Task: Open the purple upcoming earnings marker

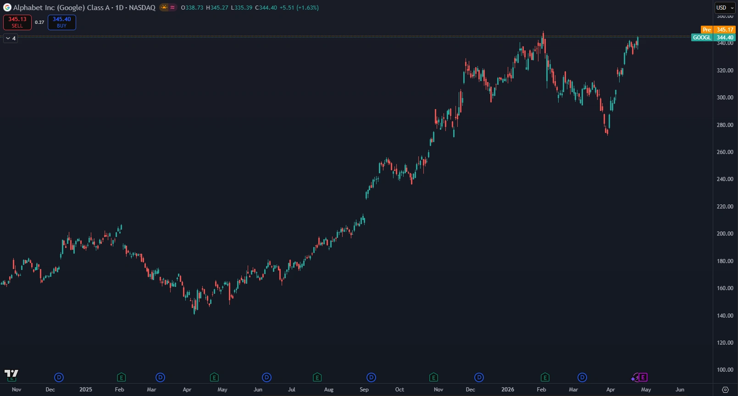Action: click(643, 377)
